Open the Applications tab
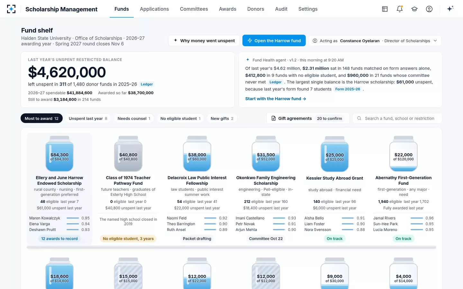This screenshot has width=463, height=289. (x=154, y=9)
